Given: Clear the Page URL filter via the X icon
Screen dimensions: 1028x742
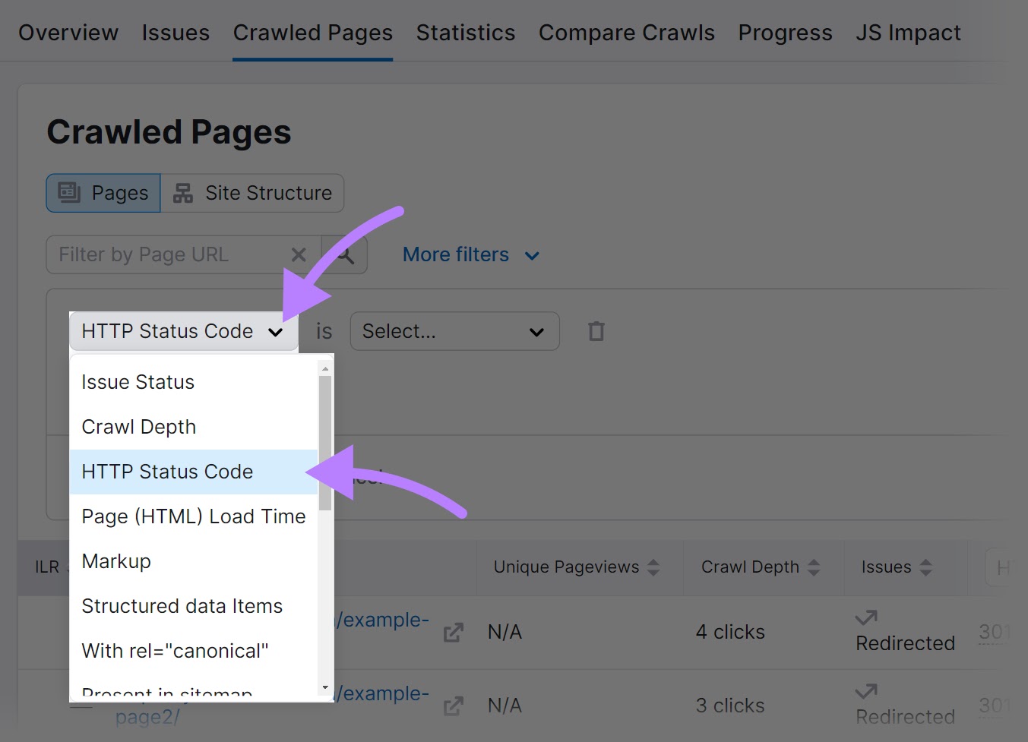Looking at the screenshot, I should coord(298,254).
